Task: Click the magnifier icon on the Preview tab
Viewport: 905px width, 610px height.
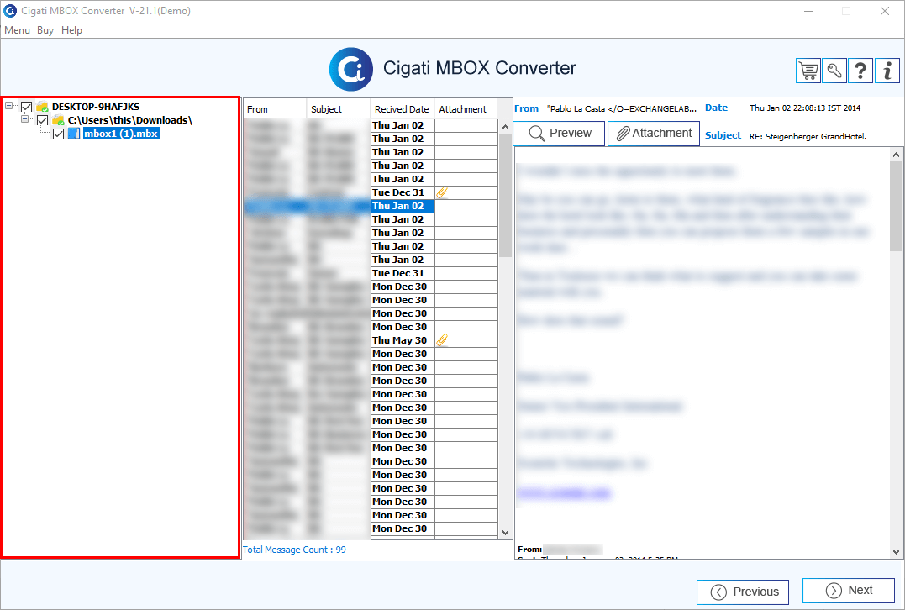Action: tap(536, 134)
